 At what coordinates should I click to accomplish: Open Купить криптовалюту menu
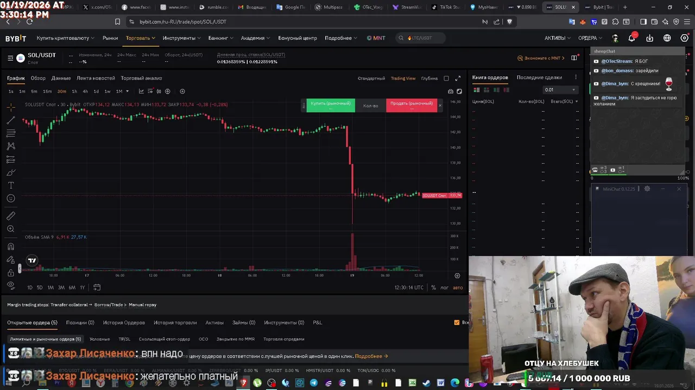point(66,38)
